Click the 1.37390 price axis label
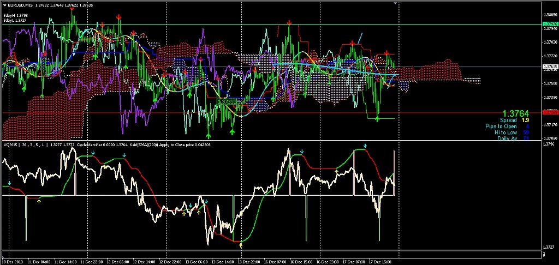The height and width of the screenshot is (265, 559). [550, 97]
